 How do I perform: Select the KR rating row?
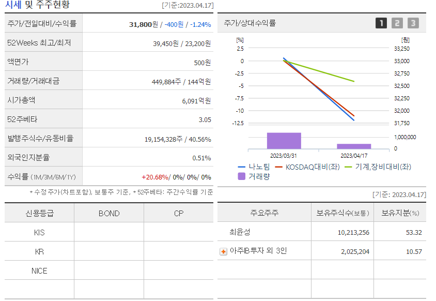[x=109, y=251]
